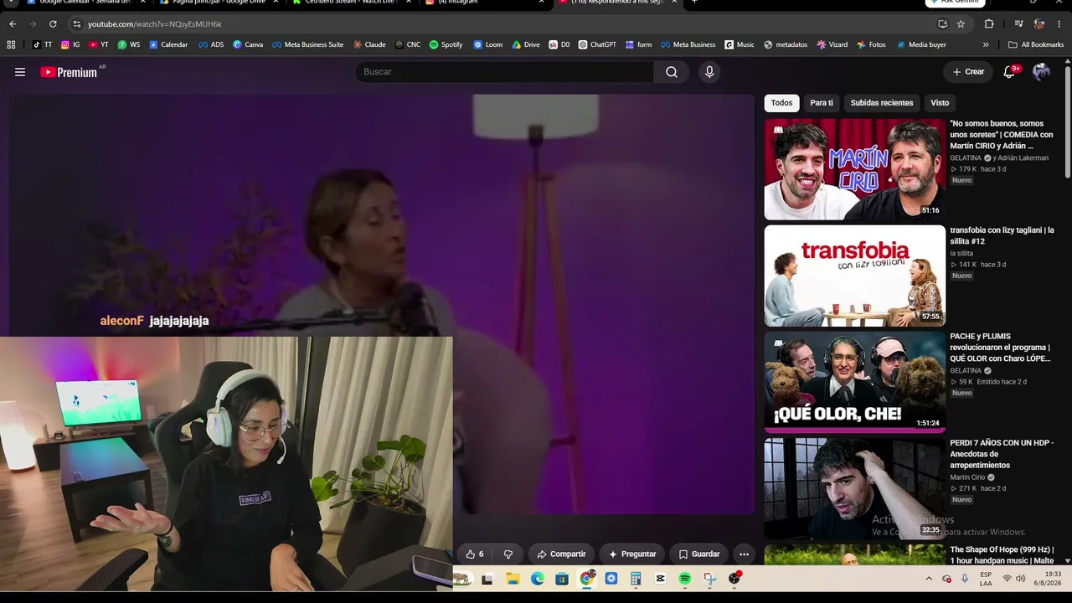Bookmark this page with the star

(x=961, y=24)
